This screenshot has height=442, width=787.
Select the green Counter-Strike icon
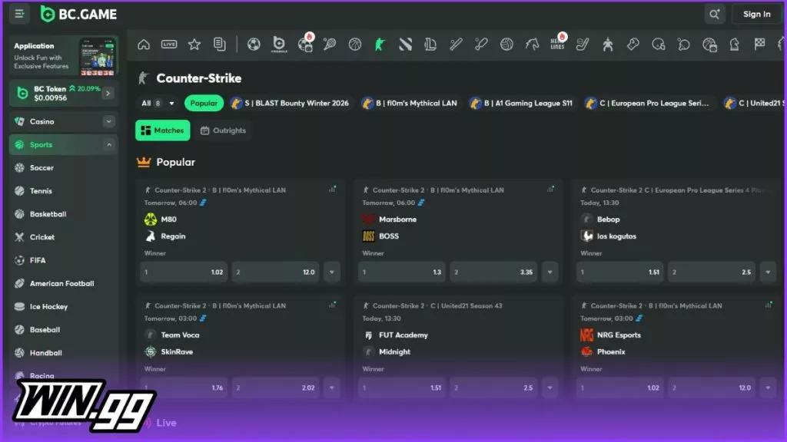(x=380, y=45)
